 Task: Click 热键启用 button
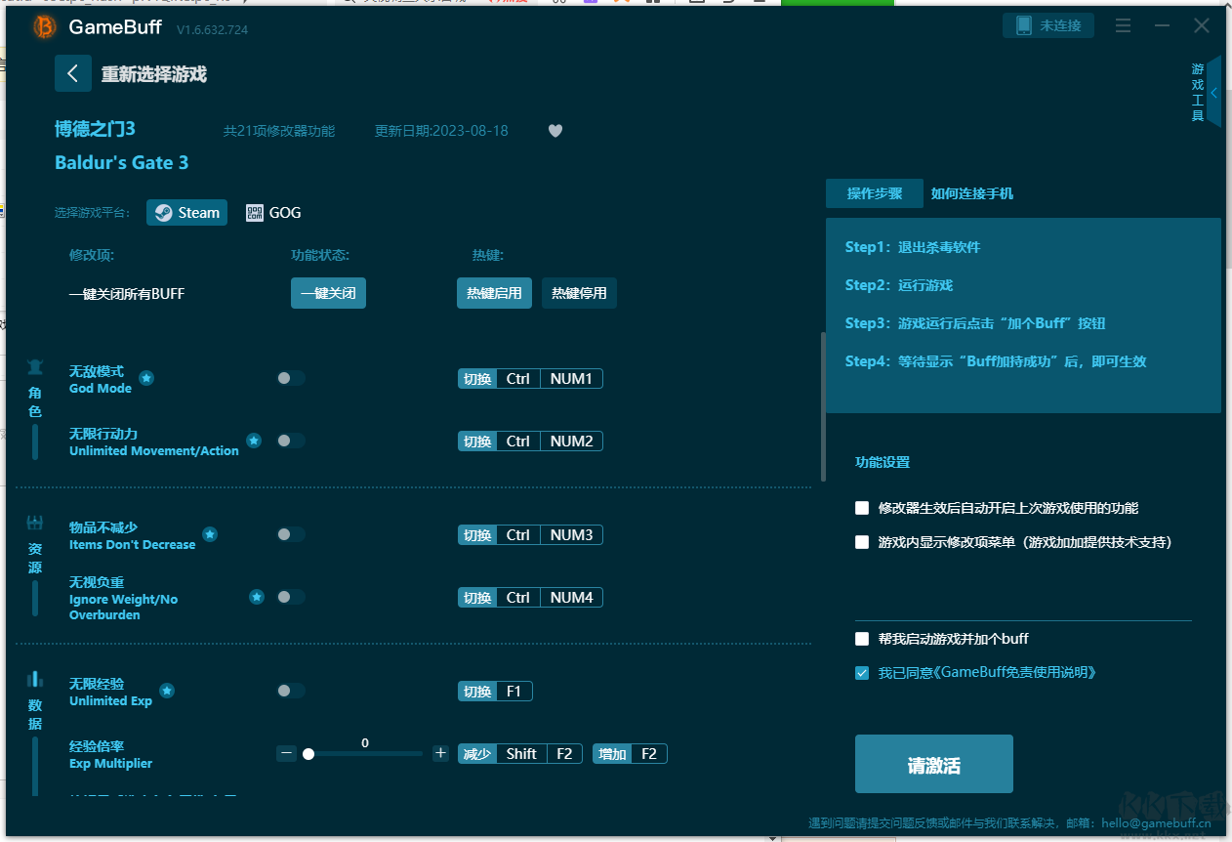point(494,293)
